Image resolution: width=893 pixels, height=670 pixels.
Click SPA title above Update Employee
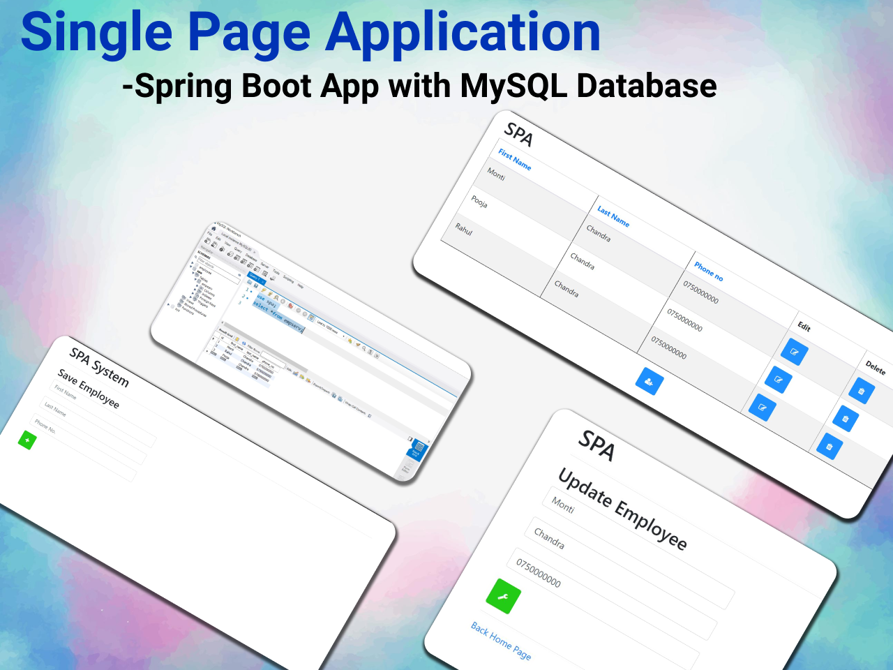596,445
